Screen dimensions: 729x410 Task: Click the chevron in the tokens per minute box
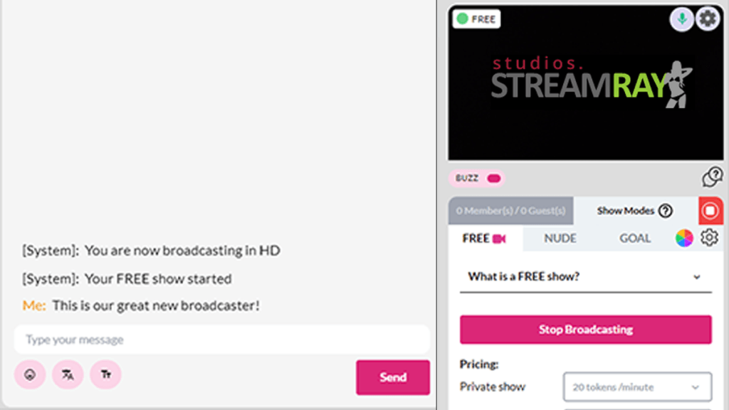[695, 387]
